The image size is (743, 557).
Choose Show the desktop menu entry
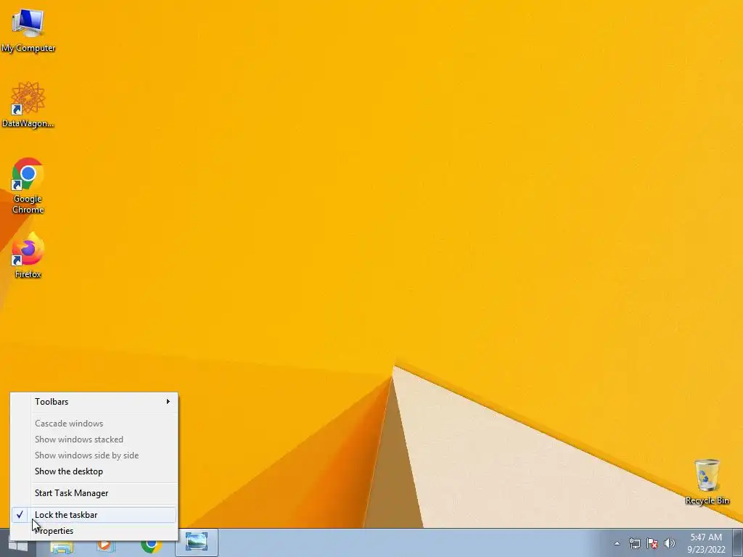click(x=94, y=471)
